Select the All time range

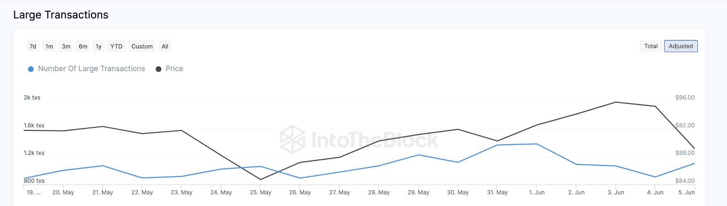click(x=164, y=46)
